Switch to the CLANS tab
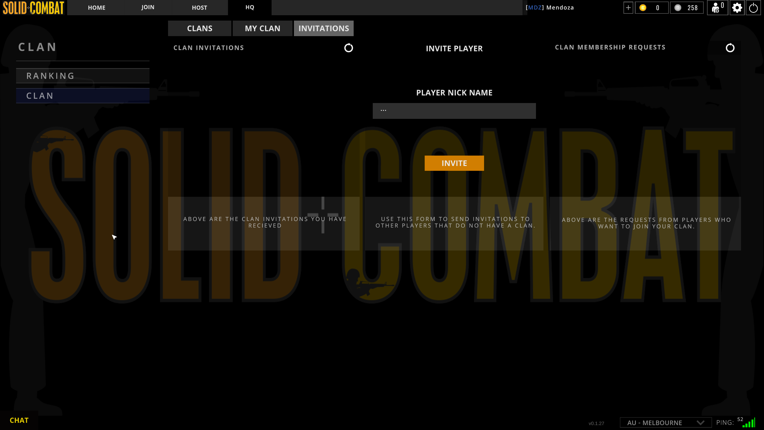The width and height of the screenshot is (764, 430). 199,28
